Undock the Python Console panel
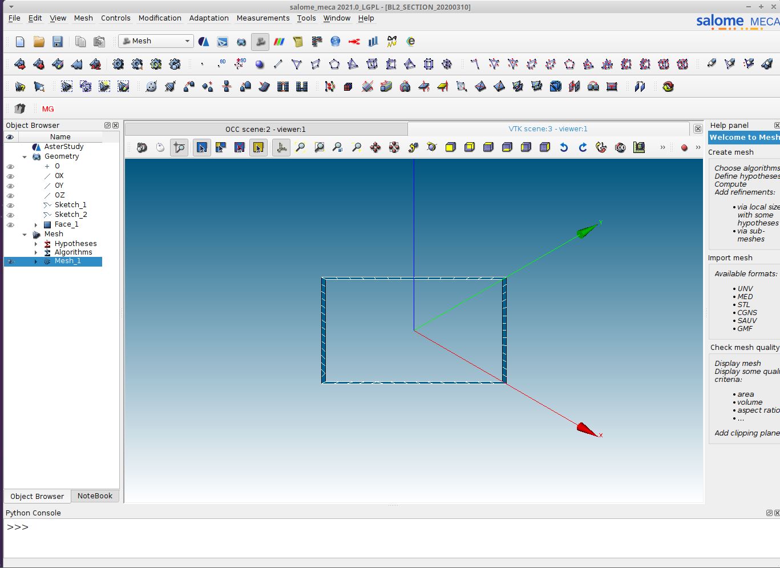 pos(769,513)
